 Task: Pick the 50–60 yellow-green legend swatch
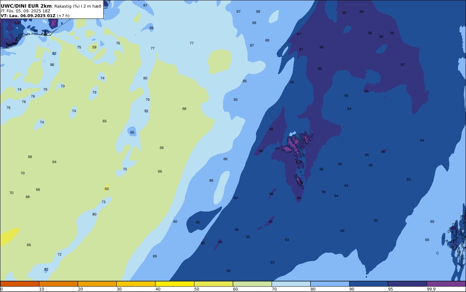point(213,284)
